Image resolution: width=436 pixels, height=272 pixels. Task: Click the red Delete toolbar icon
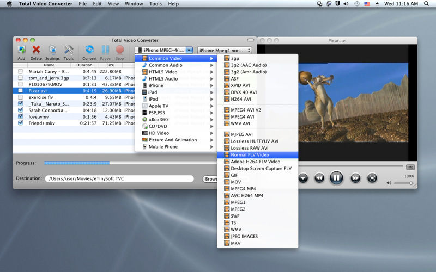point(36,50)
